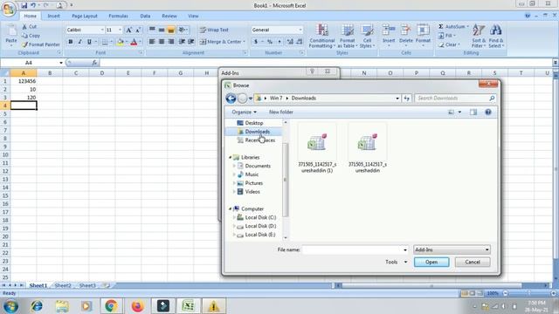Open the File name history dropdown

tap(405, 250)
